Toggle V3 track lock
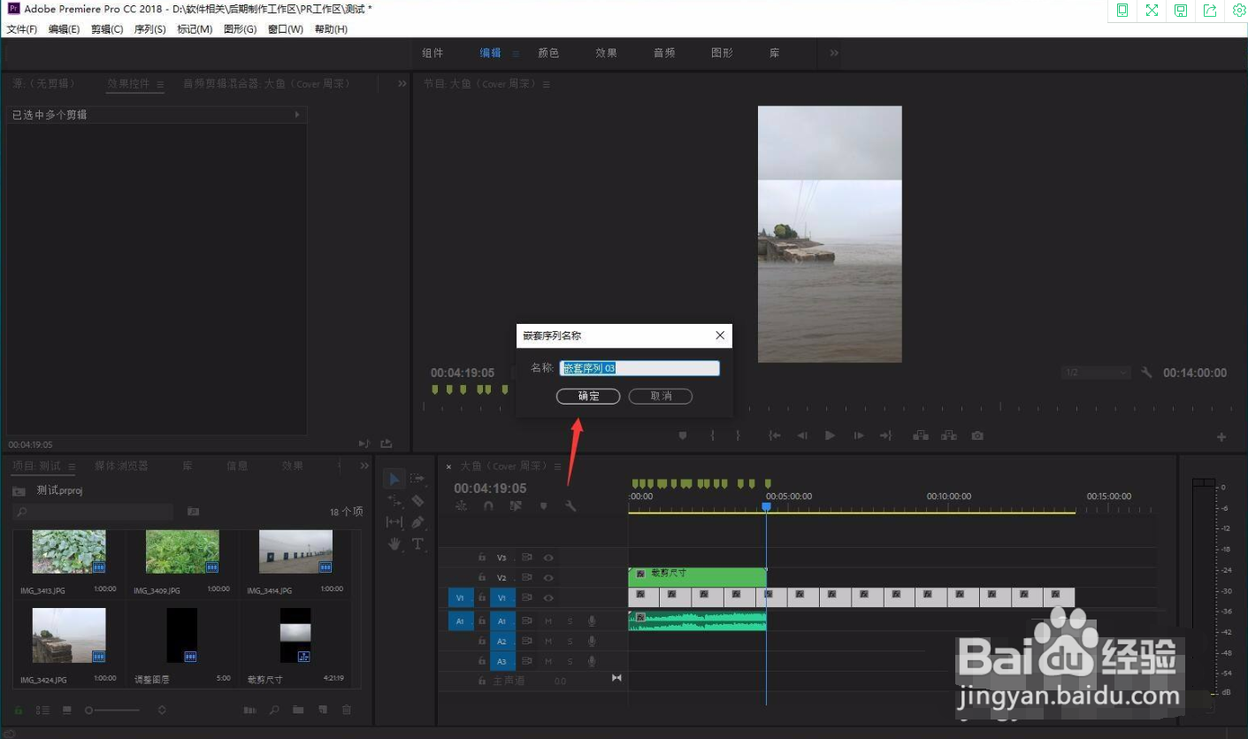Viewport: 1248px width, 739px height. [x=482, y=558]
